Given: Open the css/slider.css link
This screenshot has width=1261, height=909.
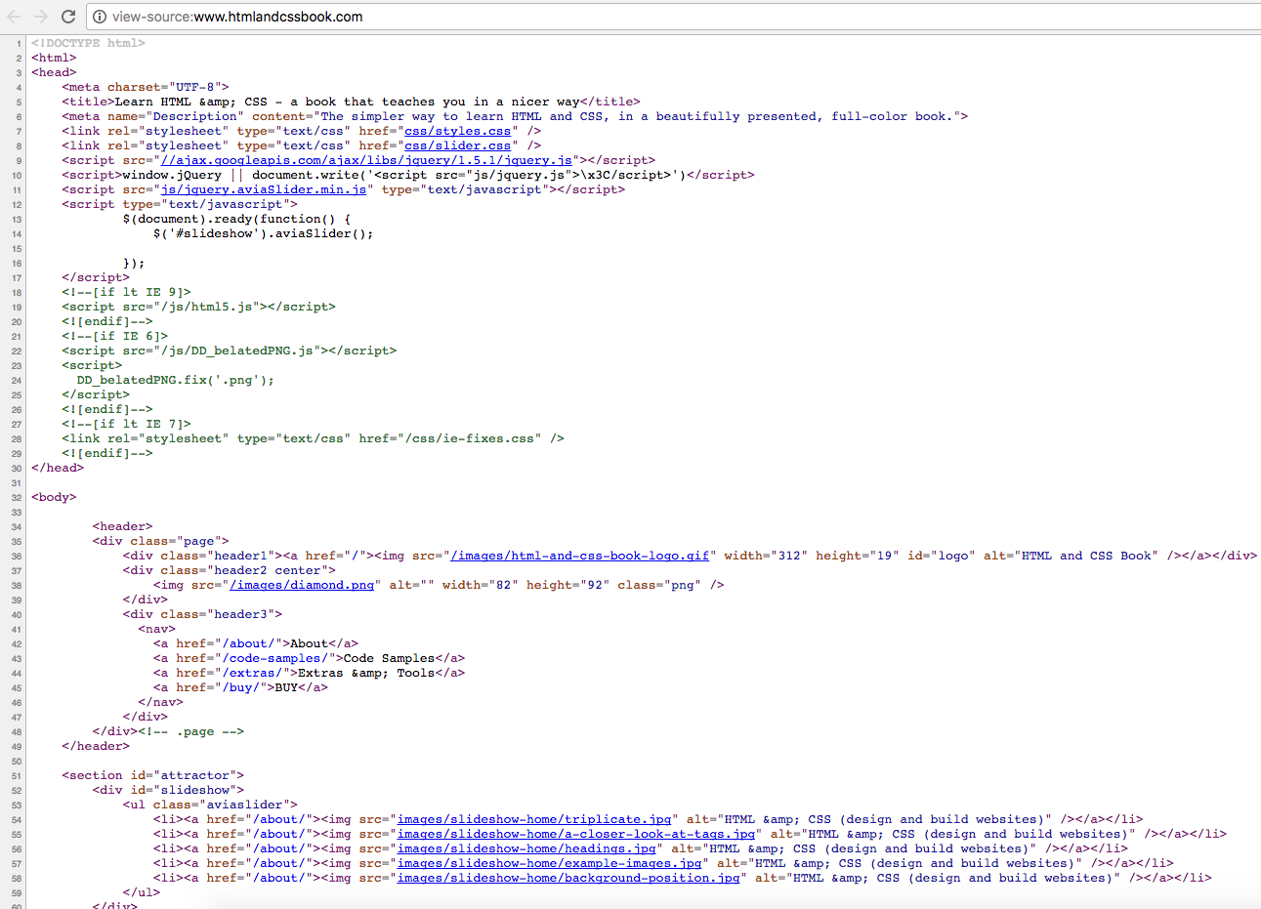Looking at the screenshot, I should pos(458,145).
